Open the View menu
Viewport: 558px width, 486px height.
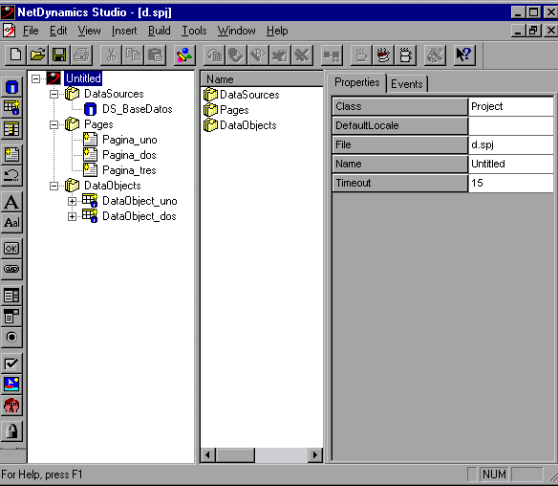[x=89, y=31]
